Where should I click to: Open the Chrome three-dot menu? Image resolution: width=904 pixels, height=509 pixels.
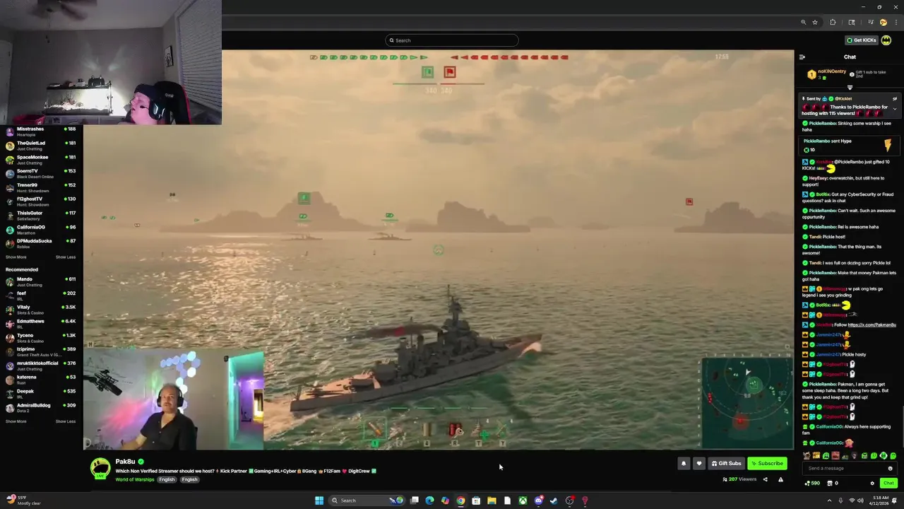(x=896, y=23)
